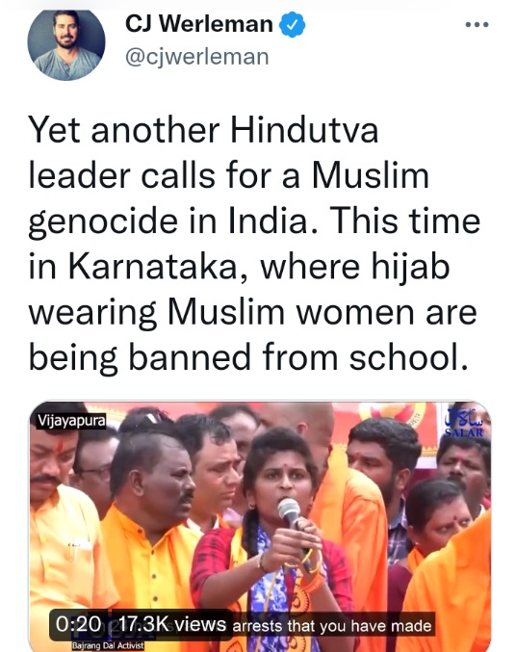Open the @cjwerleman handle link
Screen dimensions: 516x652
pos(197,57)
